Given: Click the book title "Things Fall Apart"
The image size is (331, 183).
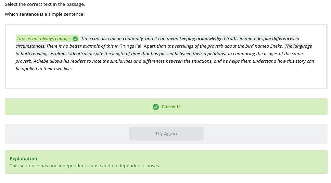Looking at the screenshot, I should pos(137,46).
